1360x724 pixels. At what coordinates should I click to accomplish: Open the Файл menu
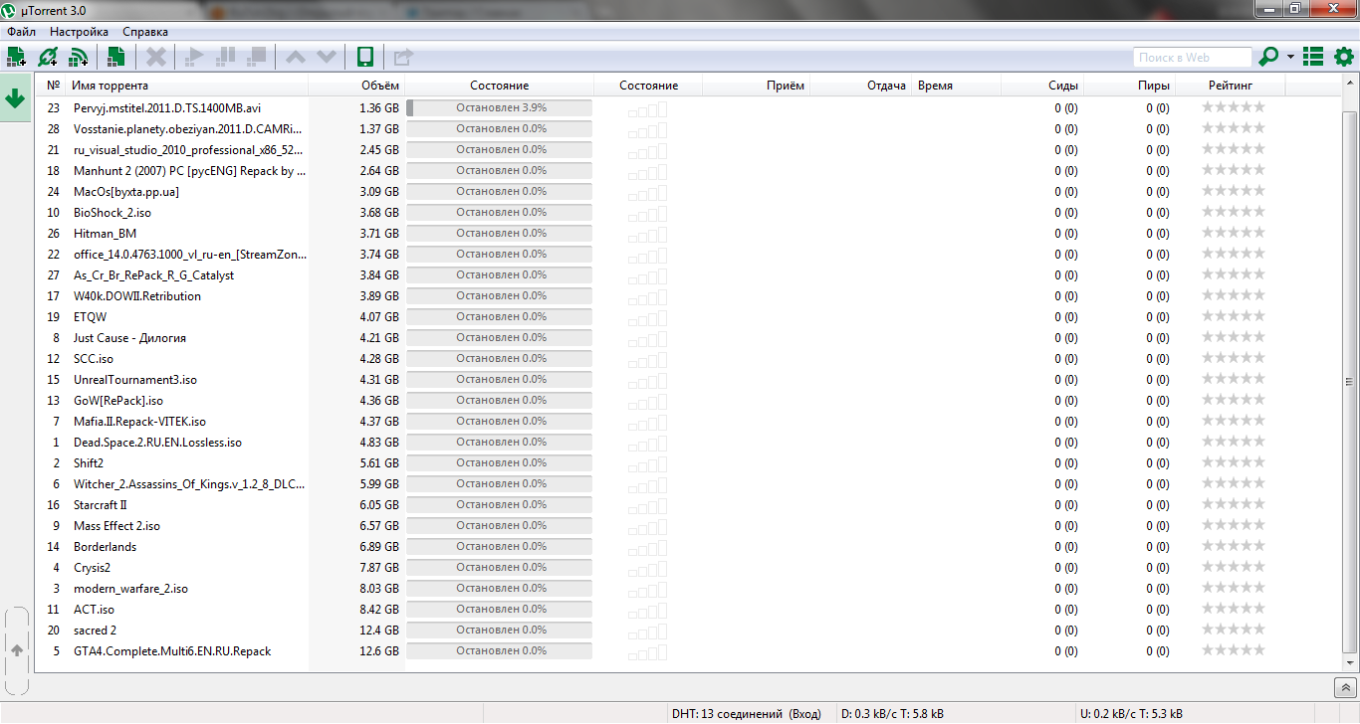tap(21, 32)
